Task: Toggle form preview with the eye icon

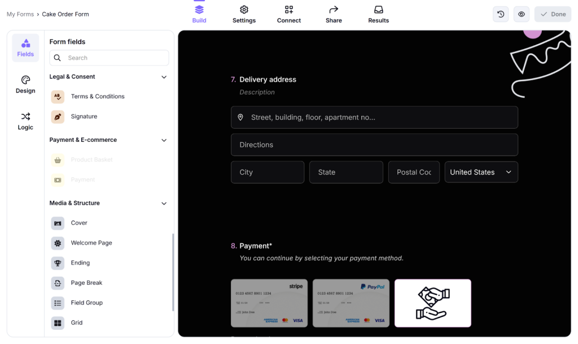Action: click(521, 14)
